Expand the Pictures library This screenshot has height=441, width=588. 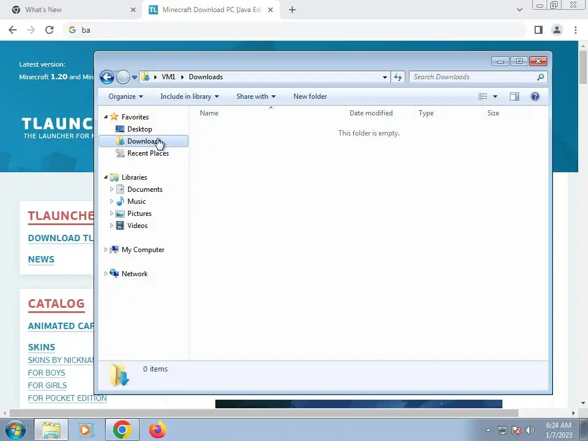tap(111, 214)
